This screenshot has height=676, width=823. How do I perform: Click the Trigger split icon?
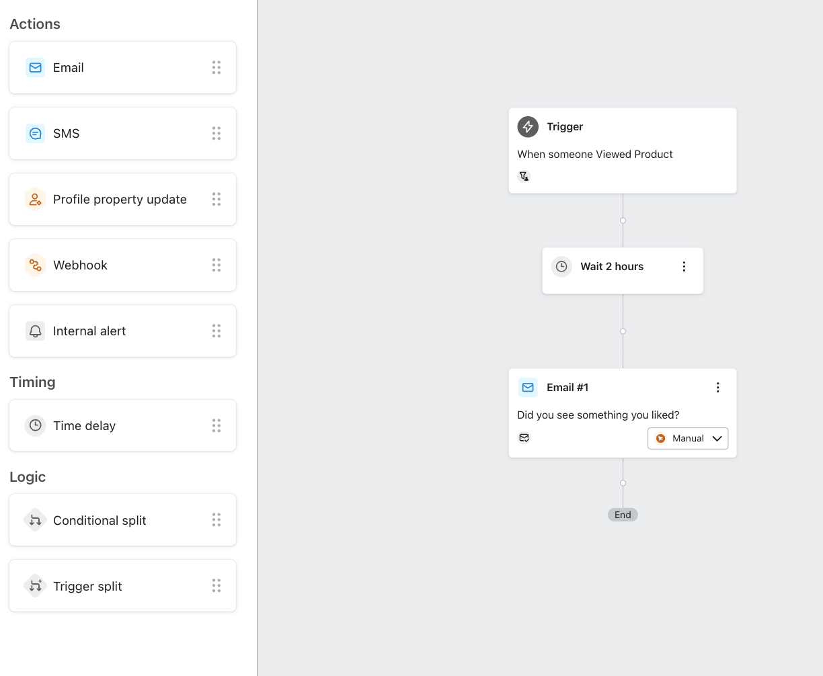tap(35, 586)
